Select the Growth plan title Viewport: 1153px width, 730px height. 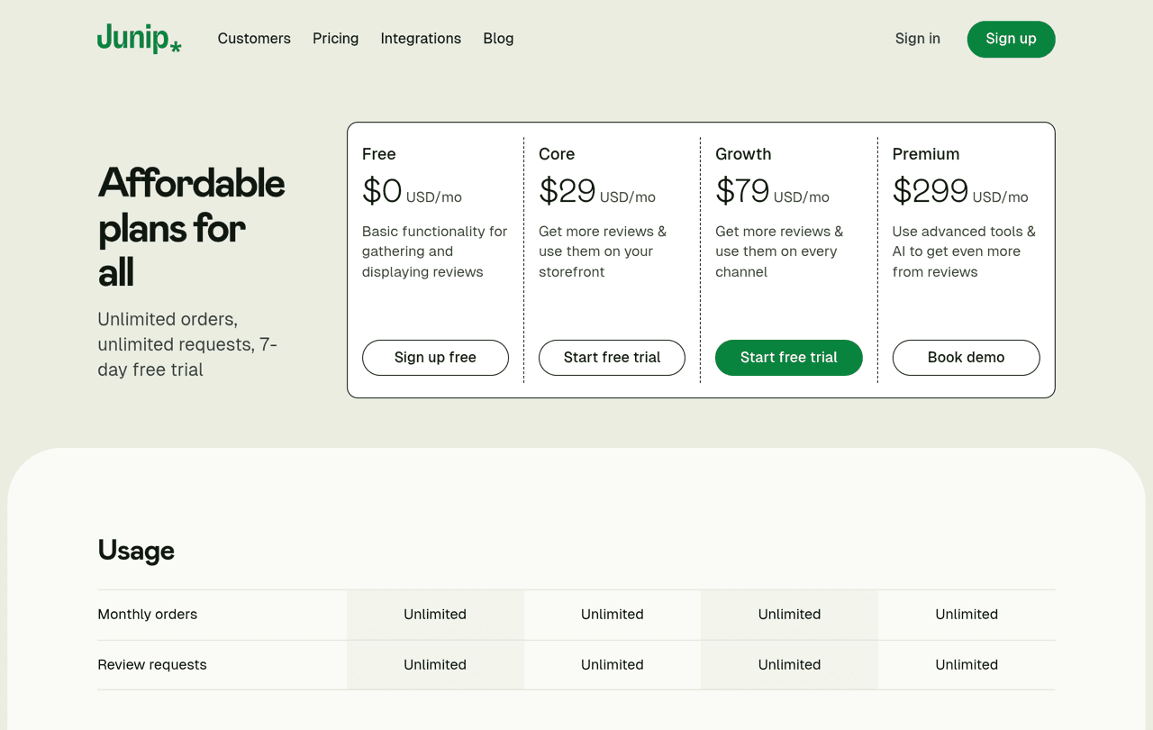(743, 154)
